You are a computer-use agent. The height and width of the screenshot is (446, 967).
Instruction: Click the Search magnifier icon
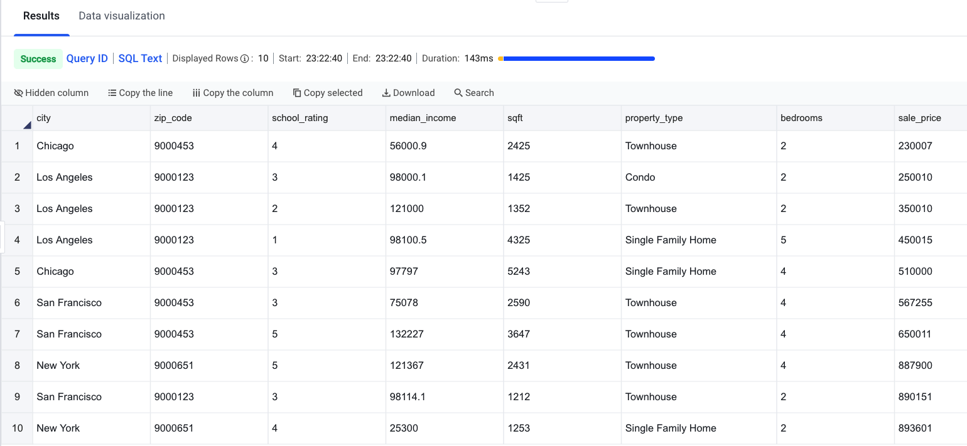(457, 92)
